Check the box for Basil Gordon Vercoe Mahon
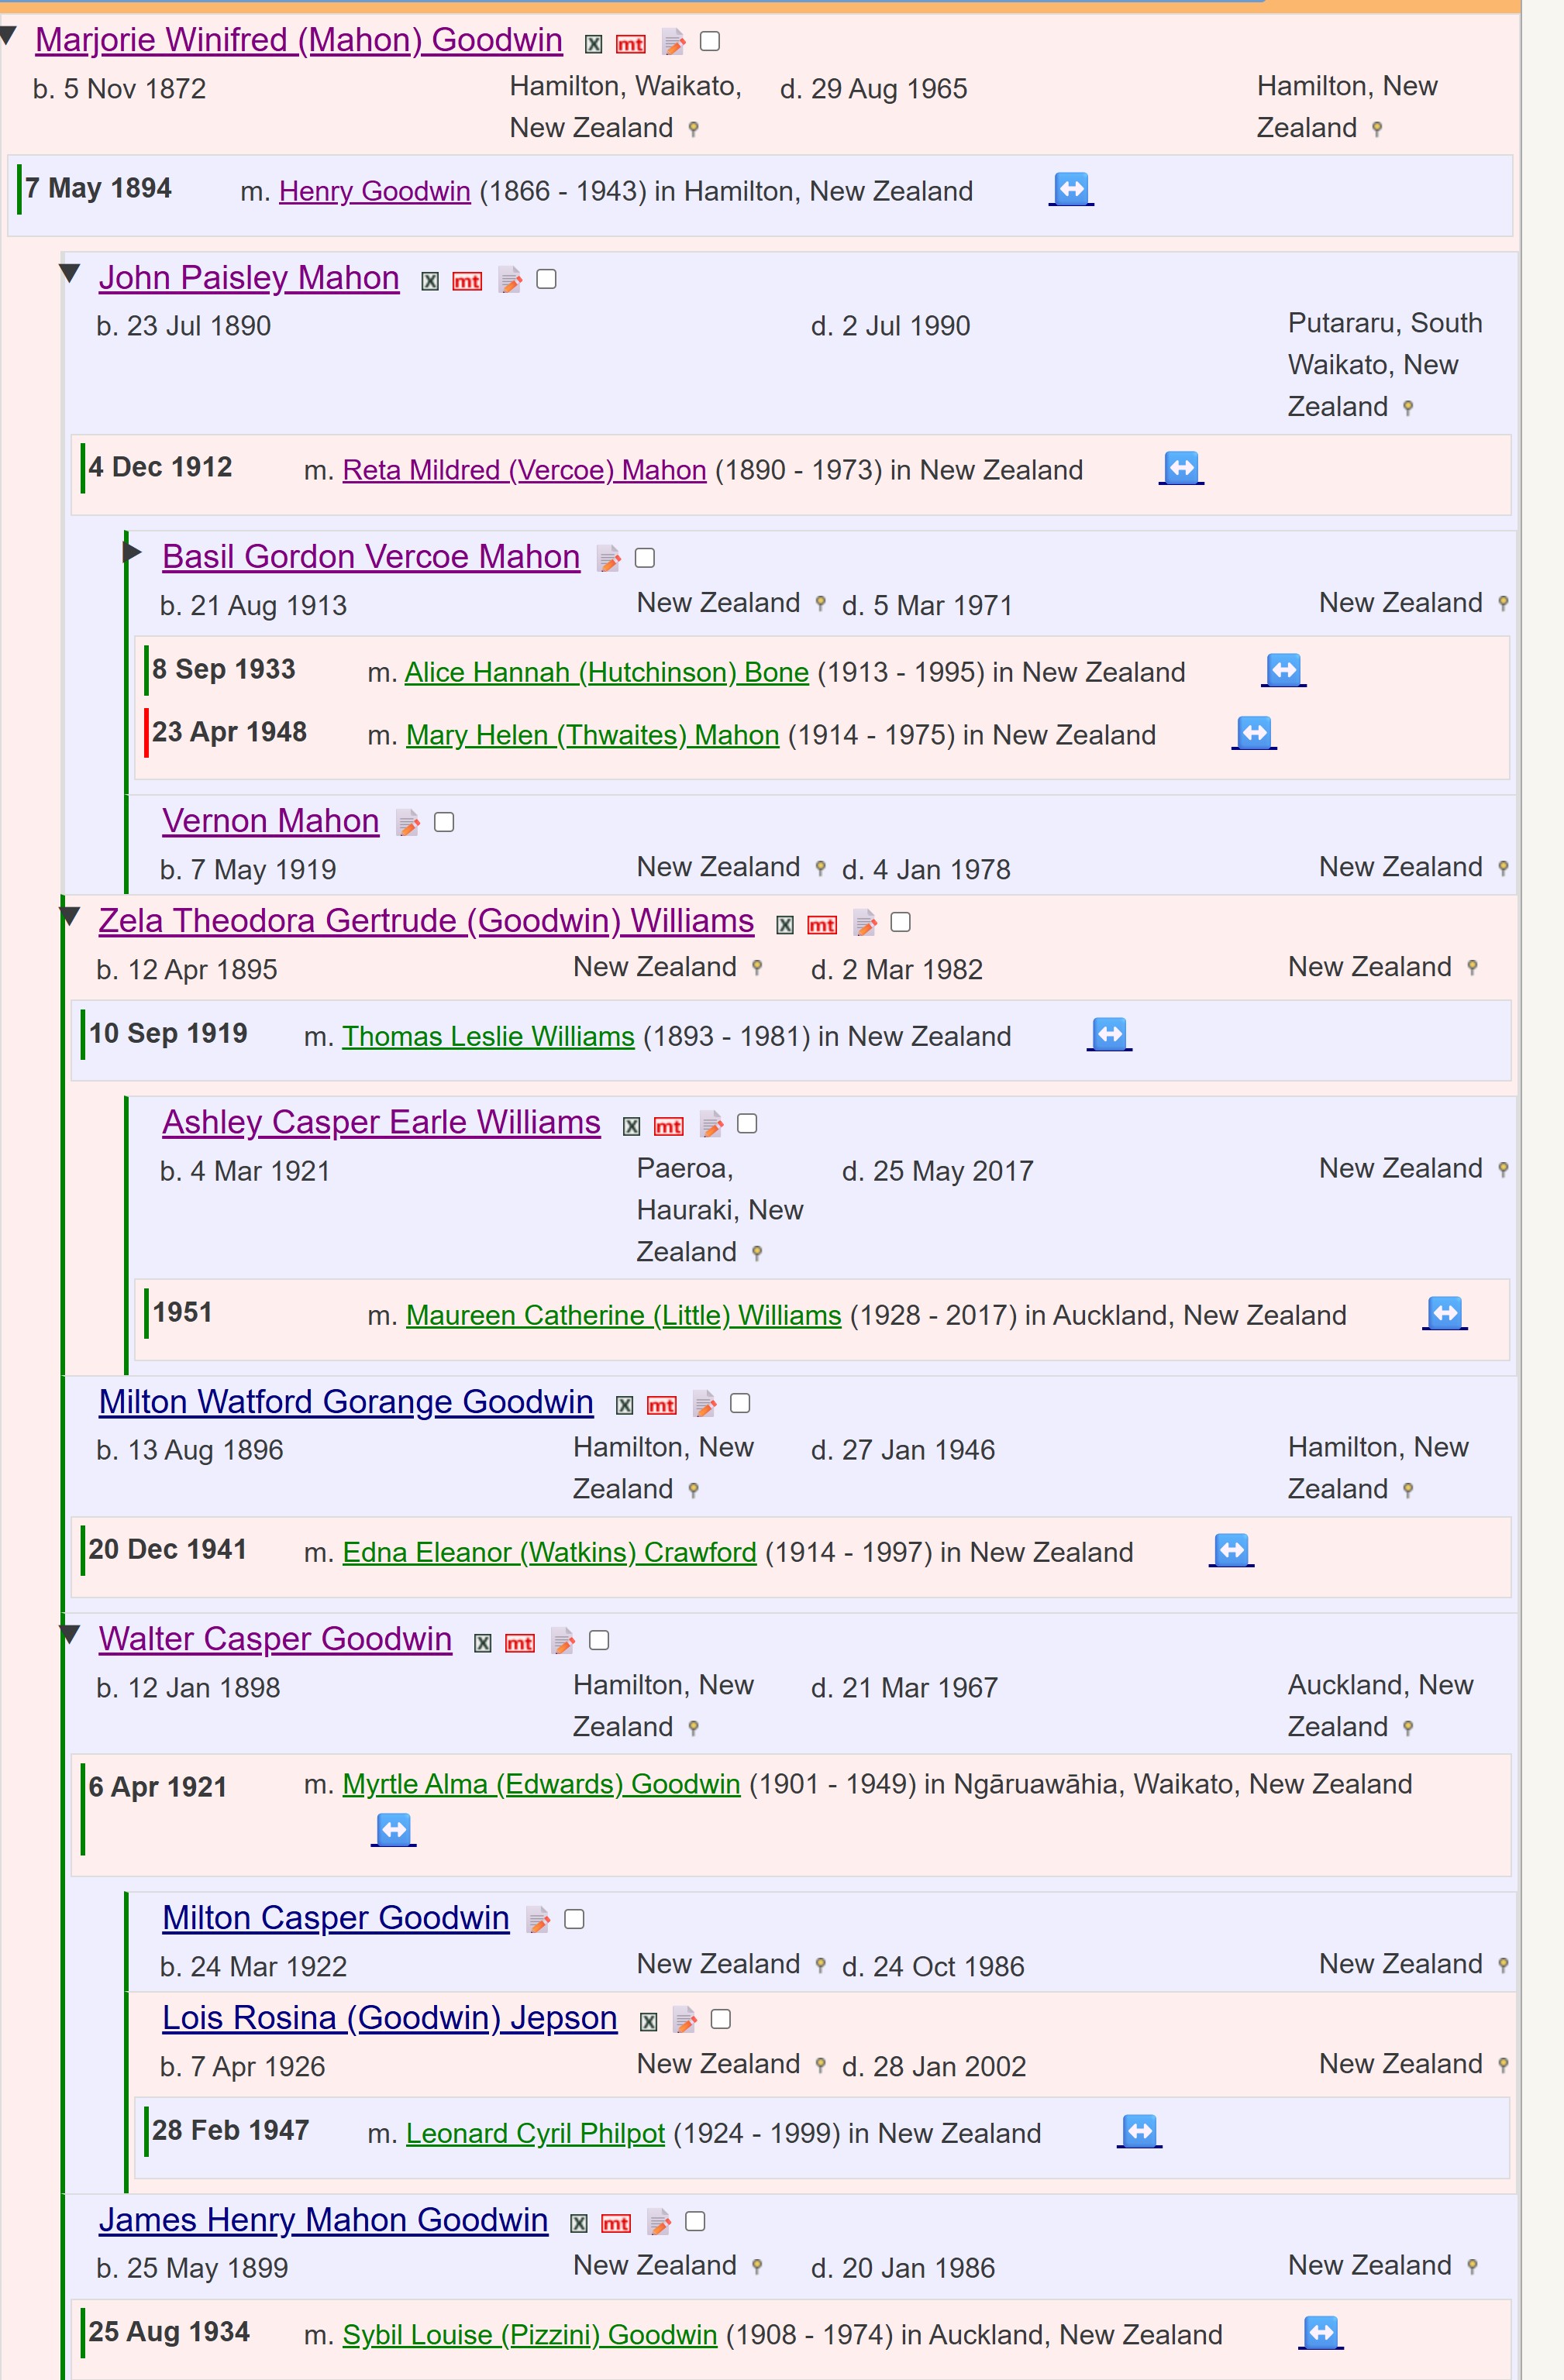Screen dimensions: 1564x2380 [646, 558]
